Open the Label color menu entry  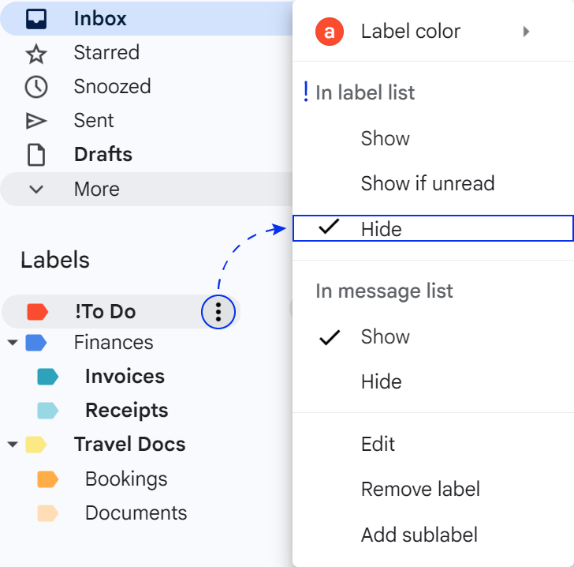tap(433, 32)
